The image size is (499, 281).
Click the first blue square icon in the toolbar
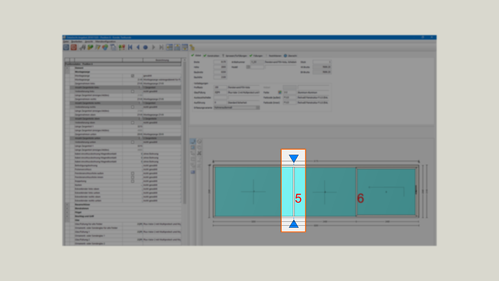pos(66,47)
